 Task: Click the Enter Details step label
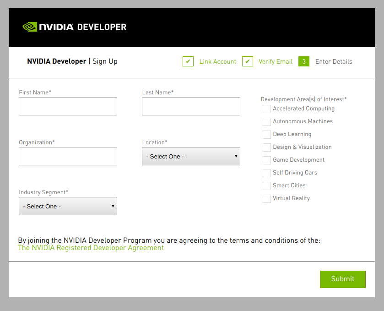click(334, 61)
